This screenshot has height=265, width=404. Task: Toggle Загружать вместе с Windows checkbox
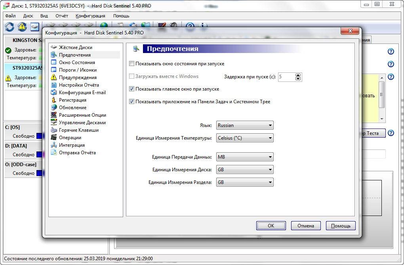point(131,76)
